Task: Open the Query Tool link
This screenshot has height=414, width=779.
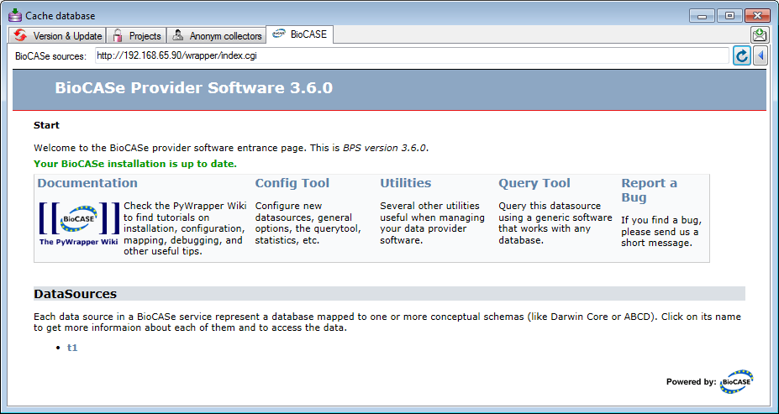Action: (x=534, y=183)
